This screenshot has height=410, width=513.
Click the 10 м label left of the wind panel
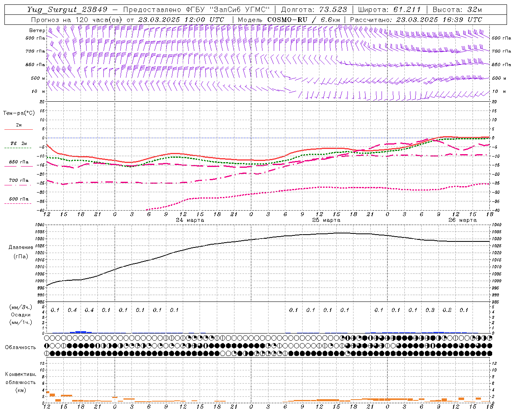click(38, 92)
